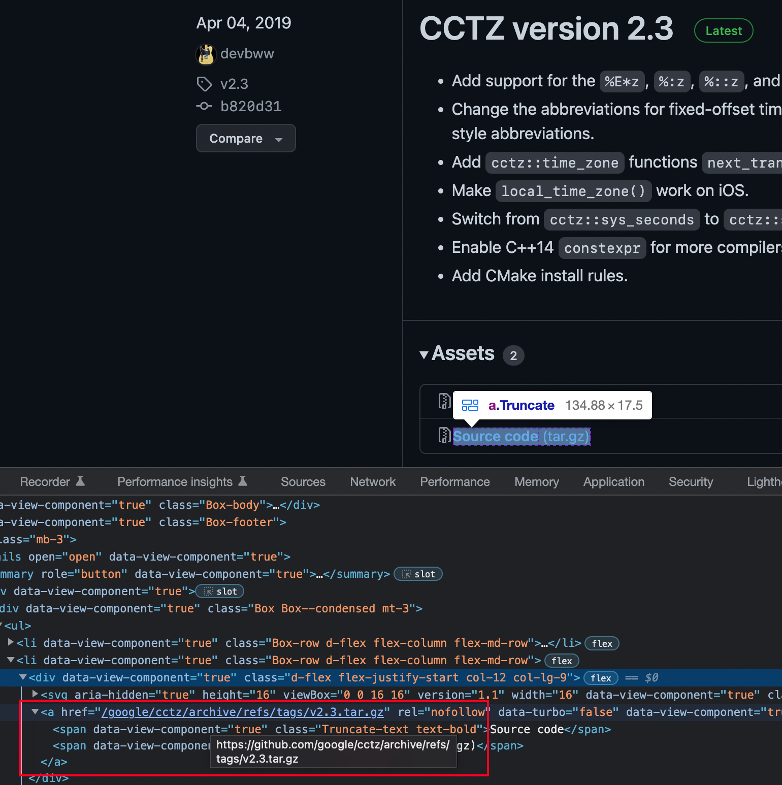Click flex badge on expanded li row

[x=562, y=661]
